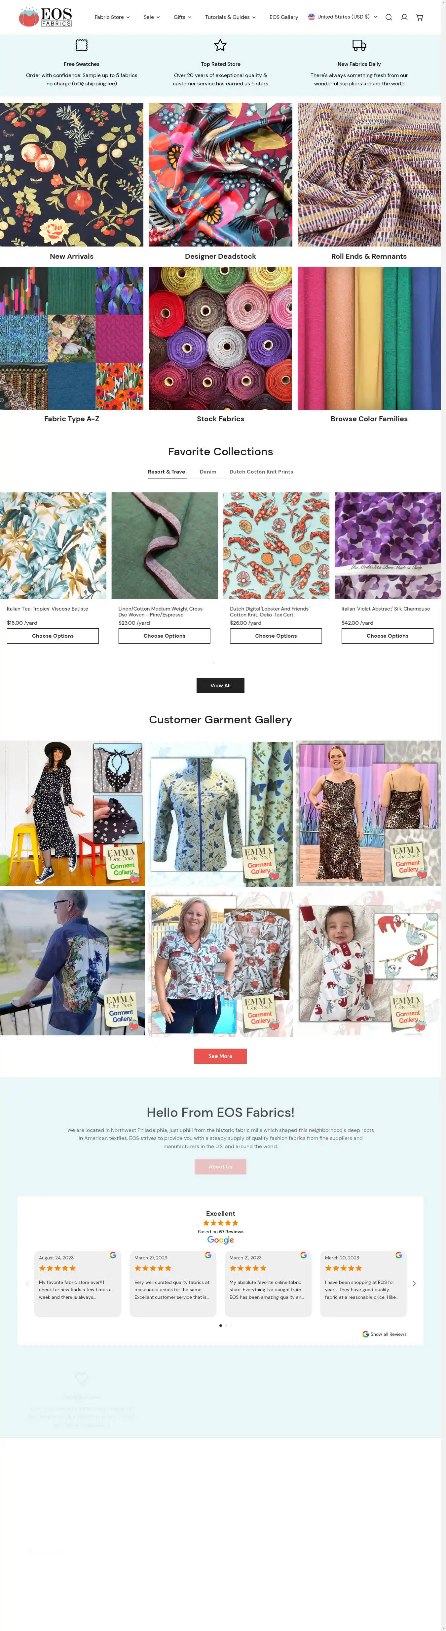The image size is (446, 1631).
Task: Click the red See More button
Action: [220, 1056]
